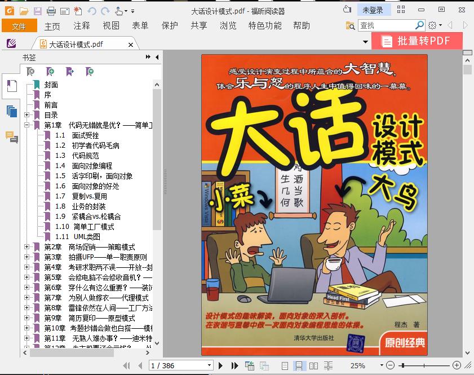Open the zoom percentage dropdown

(x=382, y=365)
